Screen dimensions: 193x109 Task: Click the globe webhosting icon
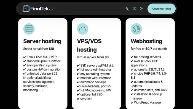pos(136,29)
